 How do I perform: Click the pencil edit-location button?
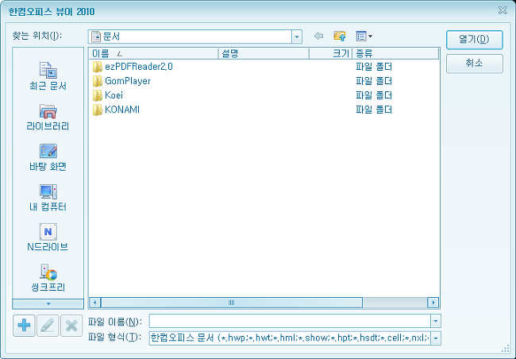(x=48, y=326)
